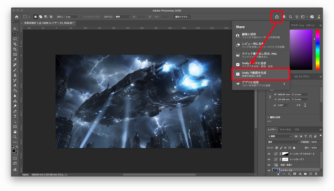
Task: Click the purple color picker field
Action: tap(301, 50)
